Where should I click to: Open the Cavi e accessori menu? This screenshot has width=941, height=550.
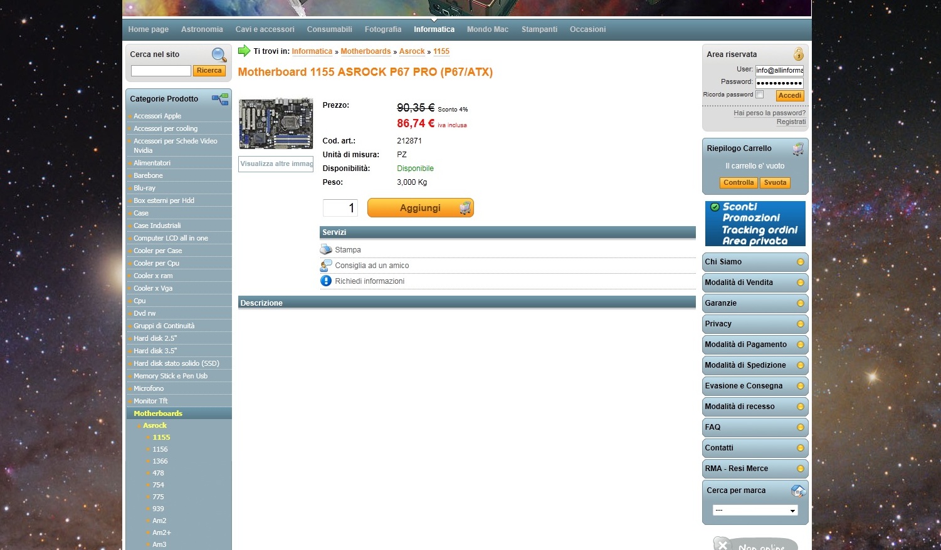(265, 29)
